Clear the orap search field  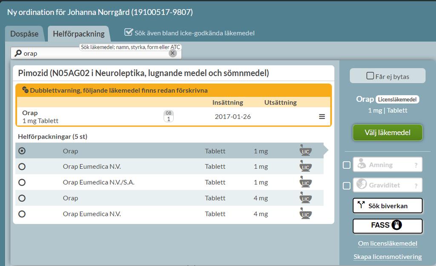173,53
